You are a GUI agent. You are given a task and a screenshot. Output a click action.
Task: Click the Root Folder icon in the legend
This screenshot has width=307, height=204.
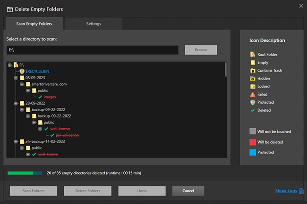tap(253, 54)
